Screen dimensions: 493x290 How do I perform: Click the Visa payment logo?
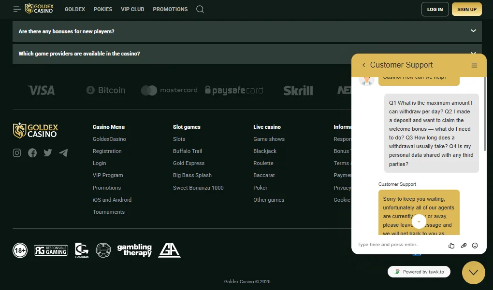tap(41, 90)
